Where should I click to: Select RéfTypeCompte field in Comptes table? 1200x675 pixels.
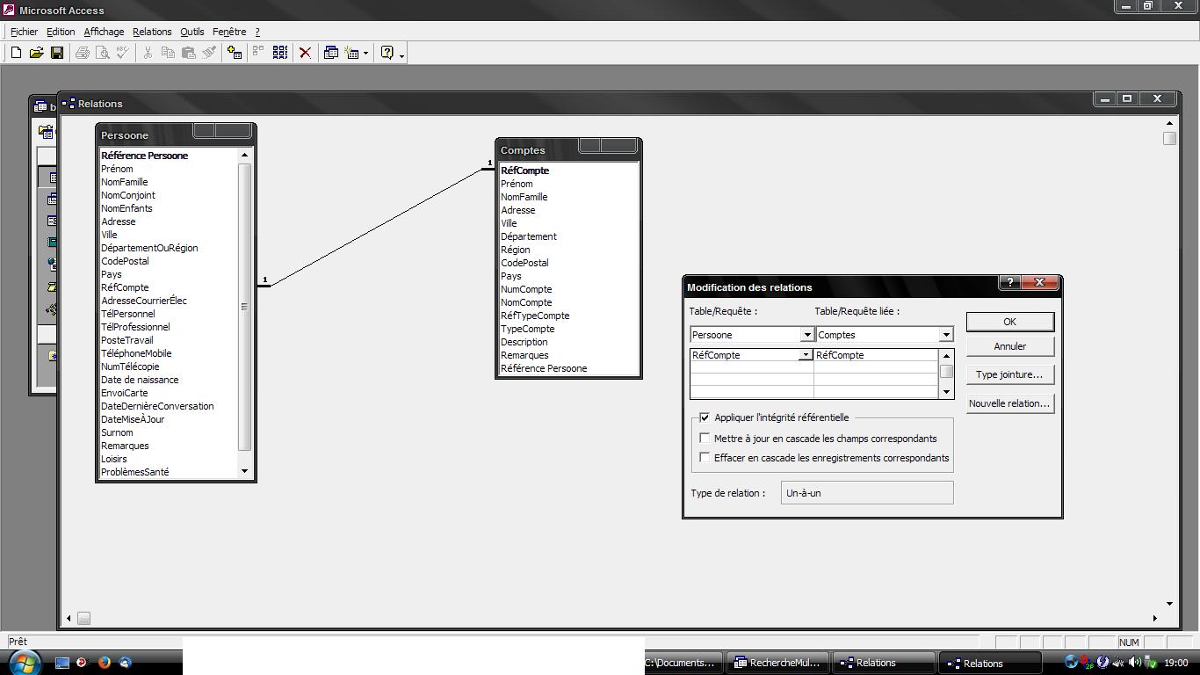(535, 316)
